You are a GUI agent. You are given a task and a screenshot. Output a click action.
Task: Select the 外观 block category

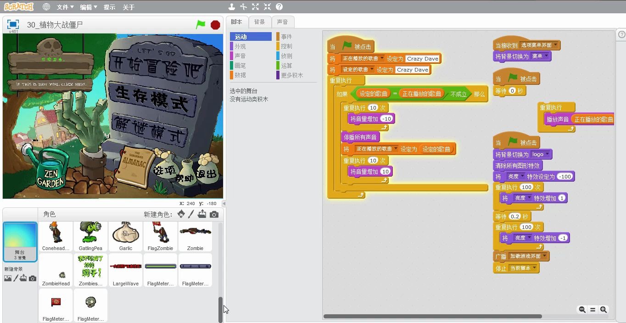tap(251, 46)
